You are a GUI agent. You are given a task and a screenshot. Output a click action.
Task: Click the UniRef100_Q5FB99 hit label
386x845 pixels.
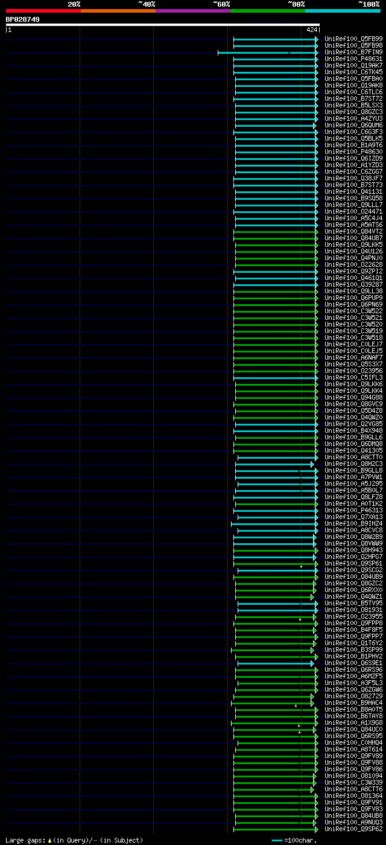tap(353, 39)
